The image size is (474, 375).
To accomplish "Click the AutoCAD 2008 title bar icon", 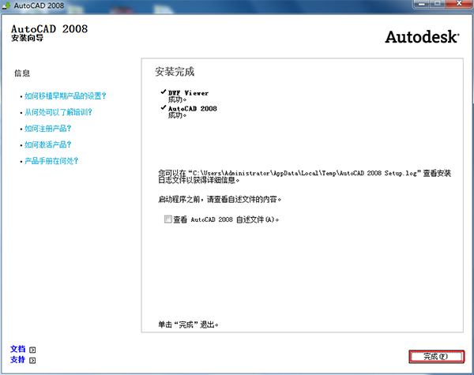I will (x=7, y=6).
